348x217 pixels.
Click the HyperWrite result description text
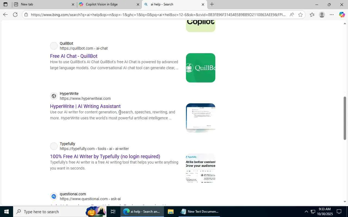pyautogui.click(x=113, y=115)
